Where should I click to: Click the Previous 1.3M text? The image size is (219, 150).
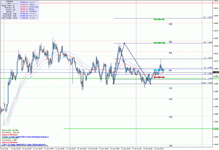(x=9, y=140)
